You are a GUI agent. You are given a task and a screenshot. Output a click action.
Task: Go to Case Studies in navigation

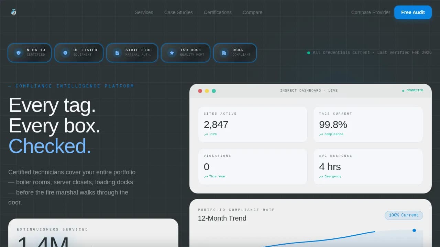(x=178, y=12)
